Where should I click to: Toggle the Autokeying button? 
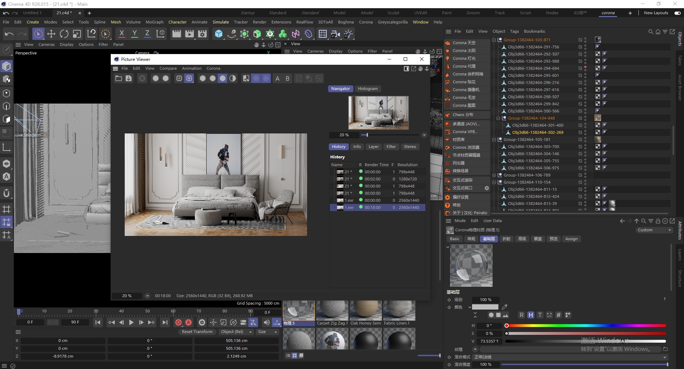188,322
